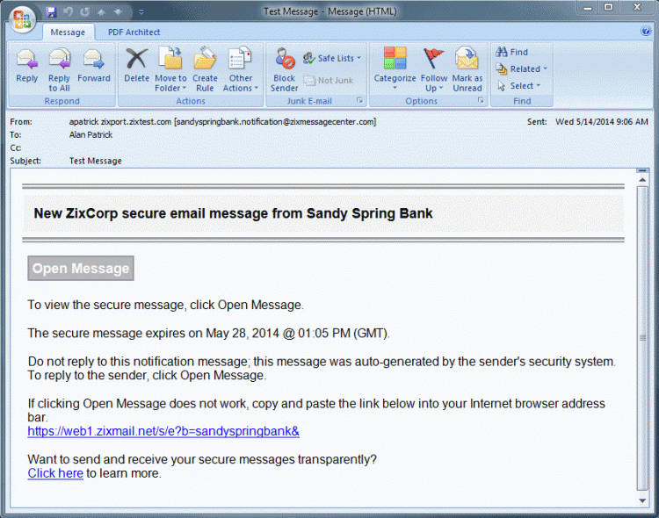Switch to the PDF Architect tab
Viewport: 659px width, 518px height.
coord(134,32)
